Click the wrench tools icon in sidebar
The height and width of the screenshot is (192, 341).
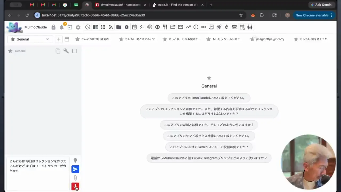tap(66, 51)
